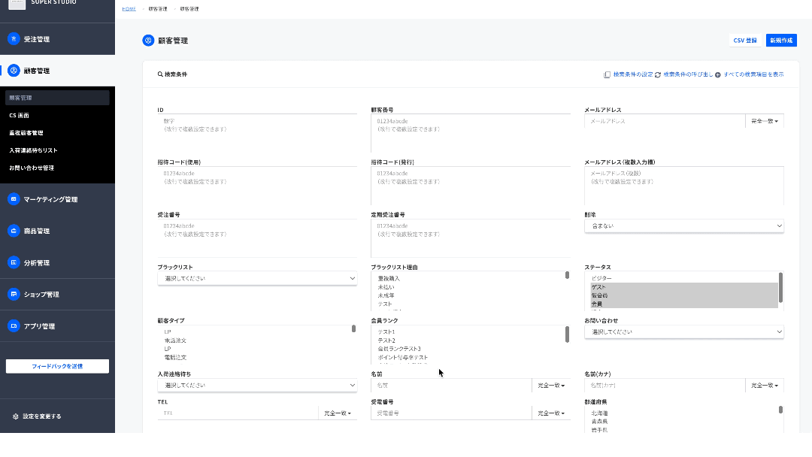The image size is (812, 457).
Task: Click the refresh icon for 検索条件の呼び出し
Action: (658, 74)
